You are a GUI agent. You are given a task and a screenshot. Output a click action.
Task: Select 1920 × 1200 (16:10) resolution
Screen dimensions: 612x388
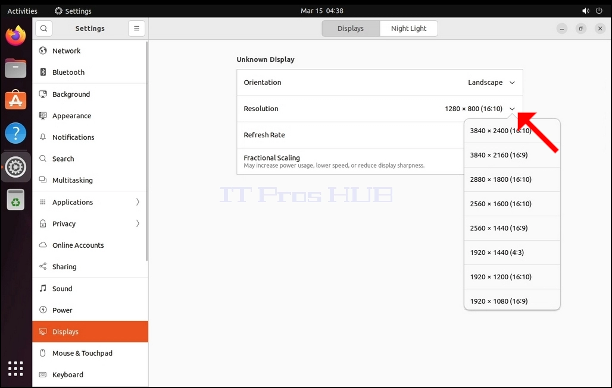(x=512, y=277)
